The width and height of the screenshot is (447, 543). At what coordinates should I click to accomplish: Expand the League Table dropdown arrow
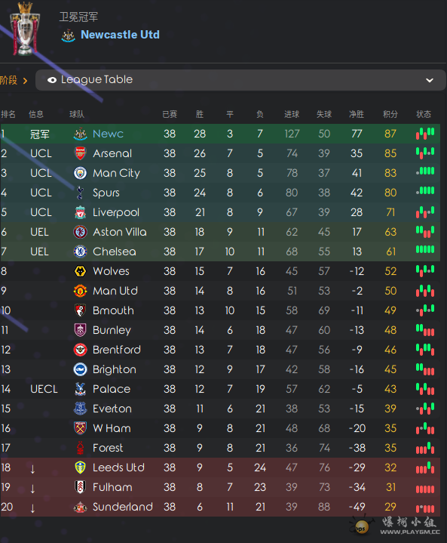pyautogui.click(x=430, y=80)
